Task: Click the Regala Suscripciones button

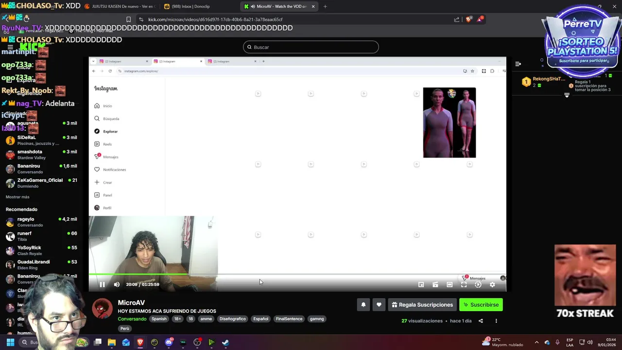Action: [422, 305]
